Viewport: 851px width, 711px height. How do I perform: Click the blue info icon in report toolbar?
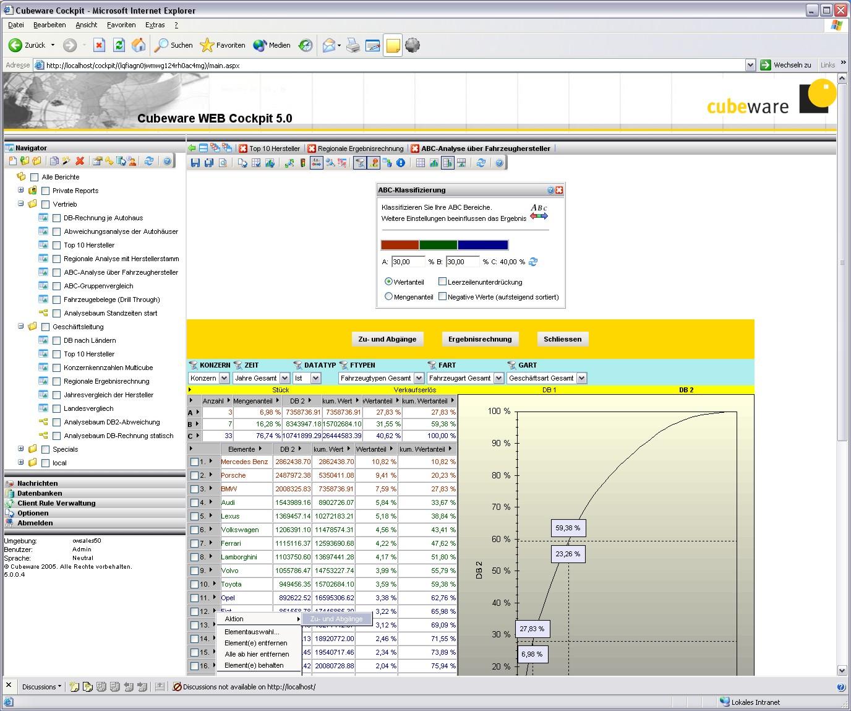(401, 163)
